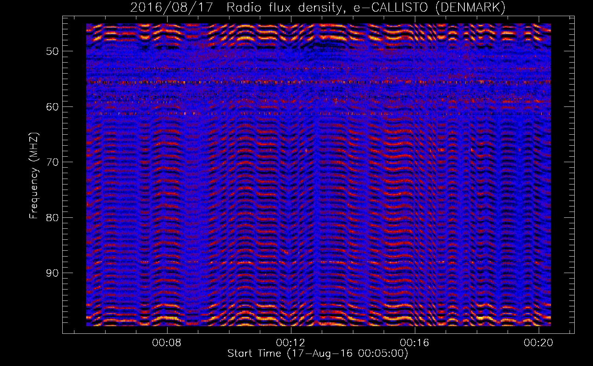Image resolution: width=593 pixels, height=366 pixels.
Task: Click the 00:08 time axis label
Action: point(167,343)
